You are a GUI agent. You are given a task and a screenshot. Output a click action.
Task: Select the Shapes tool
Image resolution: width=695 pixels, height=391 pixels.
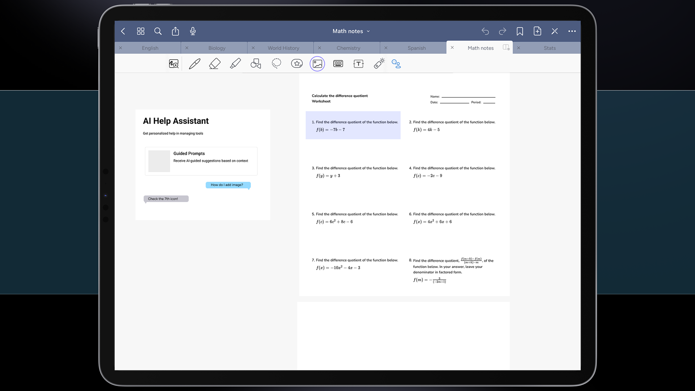pos(256,64)
